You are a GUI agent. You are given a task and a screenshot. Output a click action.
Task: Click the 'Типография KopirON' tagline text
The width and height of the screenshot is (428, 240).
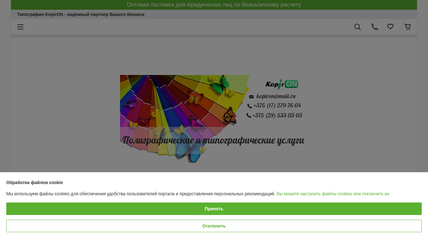coord(81,14)
